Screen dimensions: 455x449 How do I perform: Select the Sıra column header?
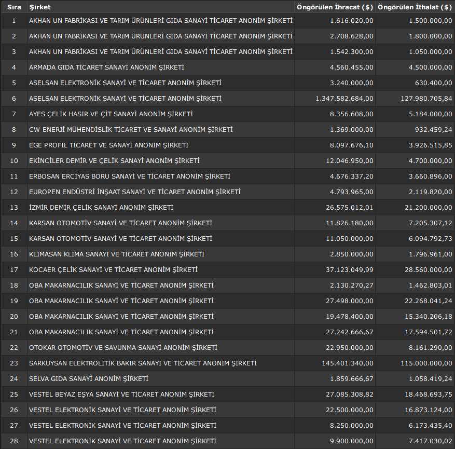tap(14, 7)
